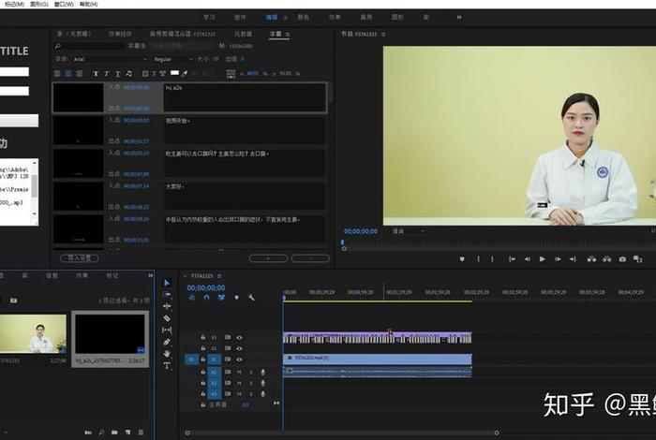This screenshot has height=440, width=656.
Task: Switch to the 颜色 (Color) workspace tab
Action: point(303,17)
